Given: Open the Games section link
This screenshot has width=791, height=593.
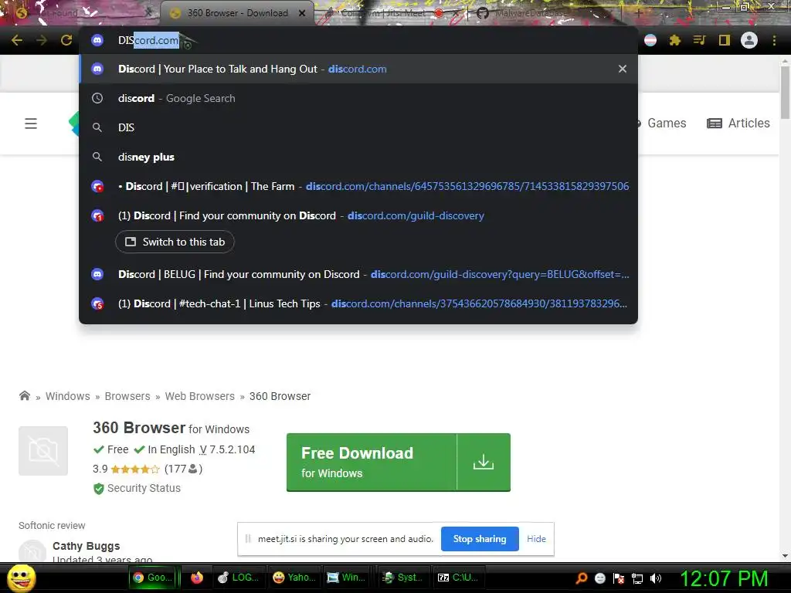Looking at the screenshot, I should tap(667, 123).
